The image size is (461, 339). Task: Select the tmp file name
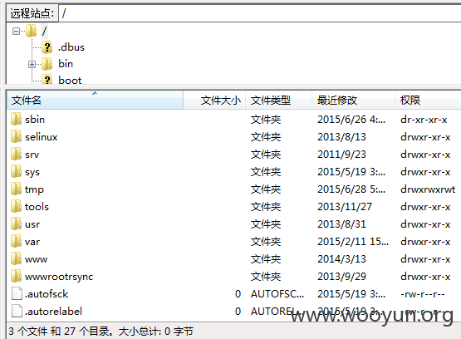point(34,189)
